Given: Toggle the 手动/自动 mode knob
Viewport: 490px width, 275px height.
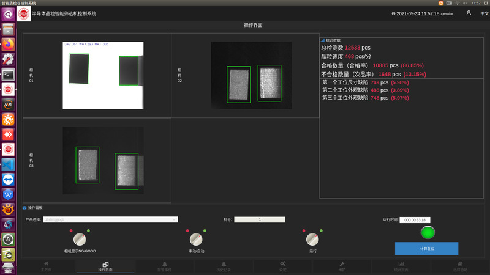Looking at the screenshot, I should click(x=195, y=238).
